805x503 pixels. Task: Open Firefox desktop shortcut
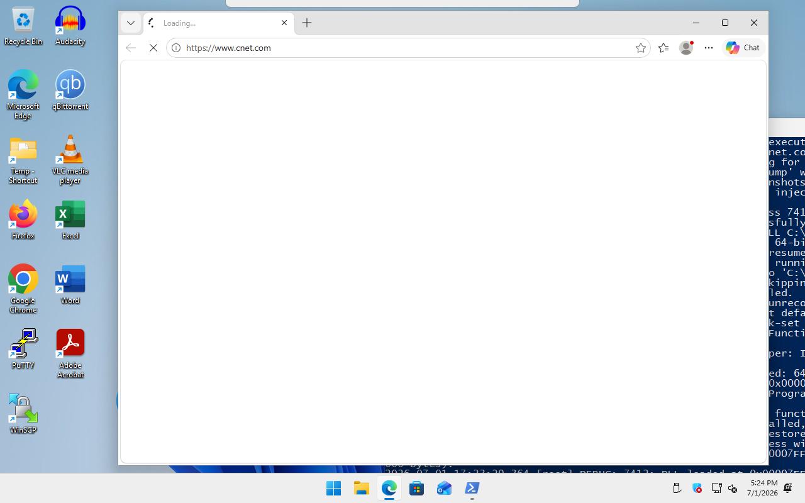pyautogui.click(x=23, y=220)
